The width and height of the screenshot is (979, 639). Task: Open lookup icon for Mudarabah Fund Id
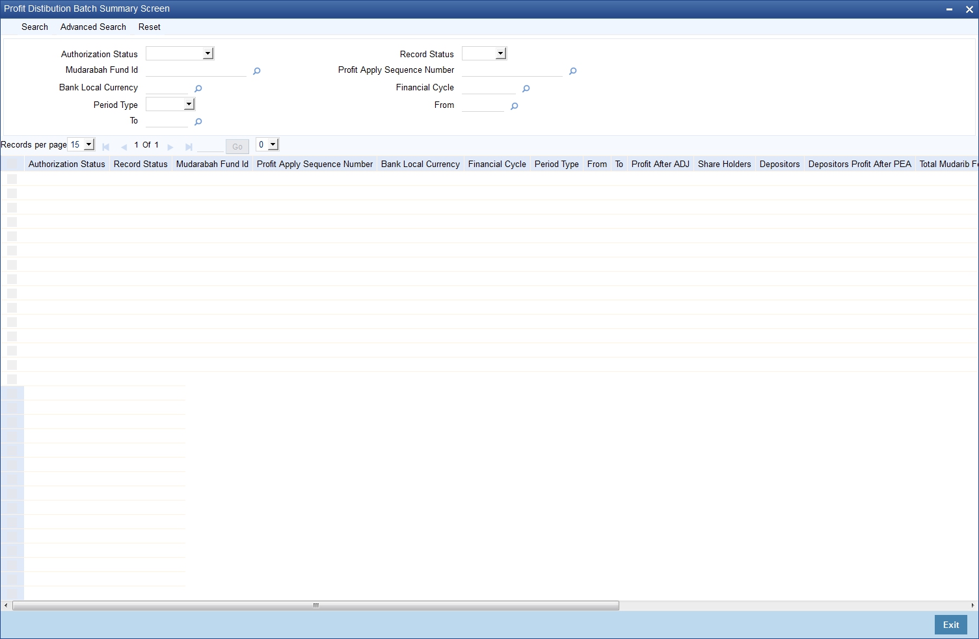[x=256, y=71]
